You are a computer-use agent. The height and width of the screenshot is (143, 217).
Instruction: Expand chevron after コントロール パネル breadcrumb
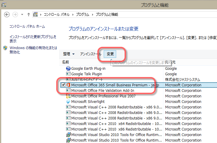pos(73,15)
